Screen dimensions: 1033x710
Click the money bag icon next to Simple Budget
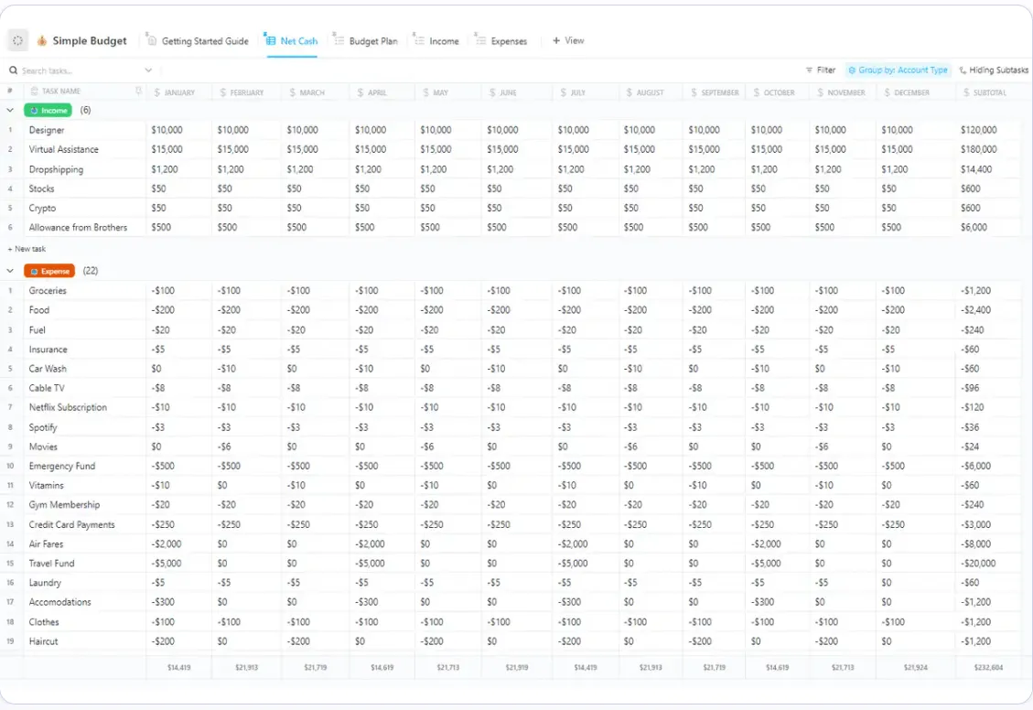(x=41, y=41)
